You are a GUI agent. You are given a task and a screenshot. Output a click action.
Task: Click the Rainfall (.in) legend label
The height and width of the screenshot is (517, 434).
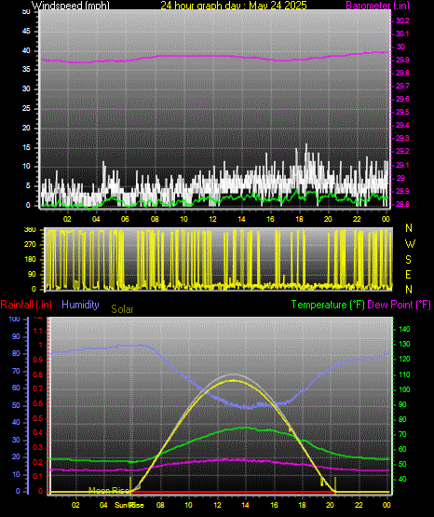(x=26, y=305)
